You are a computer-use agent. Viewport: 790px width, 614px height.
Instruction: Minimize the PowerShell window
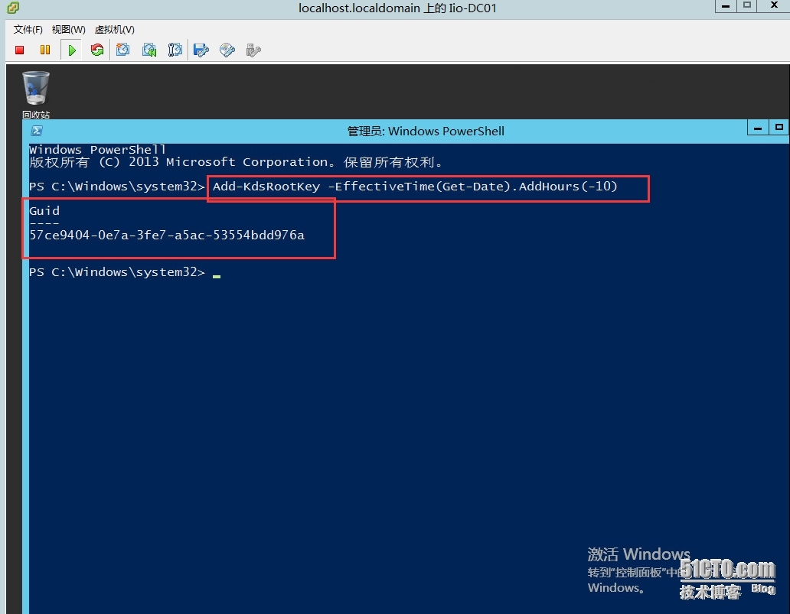pos(758,128)
